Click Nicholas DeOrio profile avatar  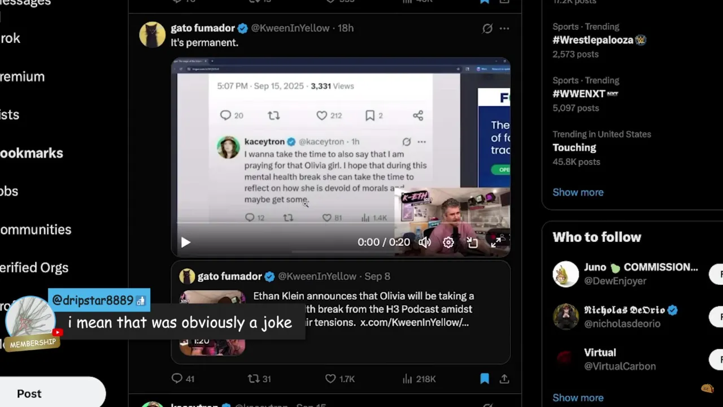pos(565,317)
